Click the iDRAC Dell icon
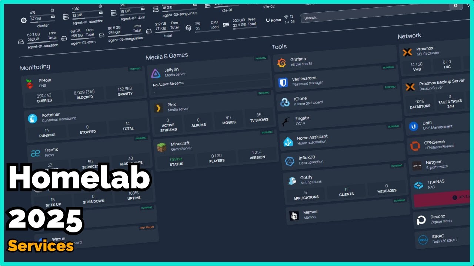The image size is (474, 266). point(423,240)
